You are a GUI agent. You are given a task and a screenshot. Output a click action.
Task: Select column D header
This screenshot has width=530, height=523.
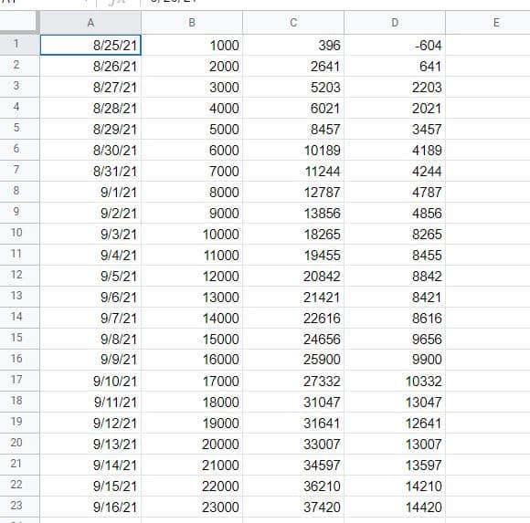tap(395, 23)
